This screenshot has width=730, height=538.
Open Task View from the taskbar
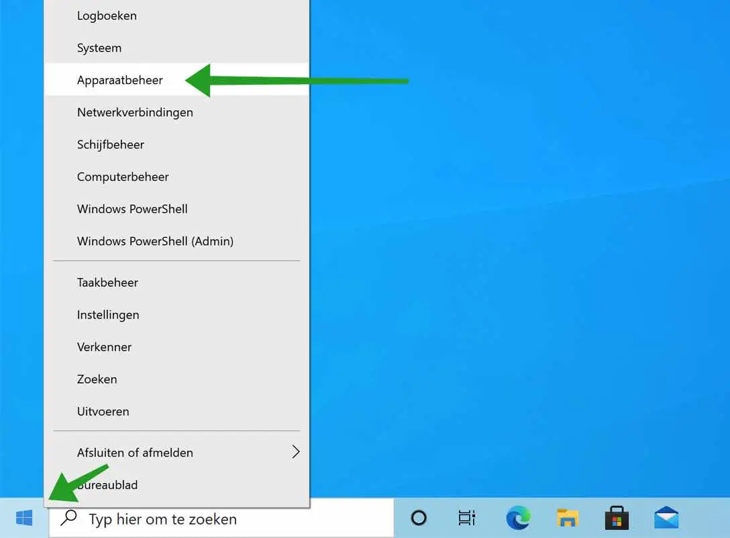pyautogui.click(x=466, y=518)
